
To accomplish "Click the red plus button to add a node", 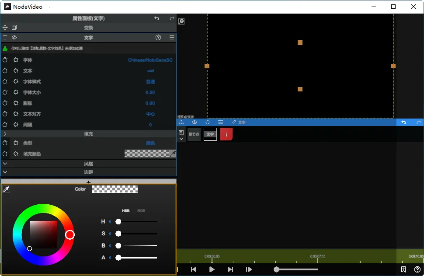I will (x=226, y=134).
